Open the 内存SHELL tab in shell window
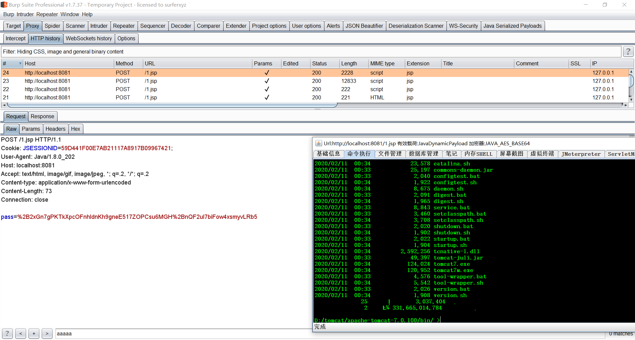The width and height of the screenshot is (635, 340). click(x=479, y=154)
